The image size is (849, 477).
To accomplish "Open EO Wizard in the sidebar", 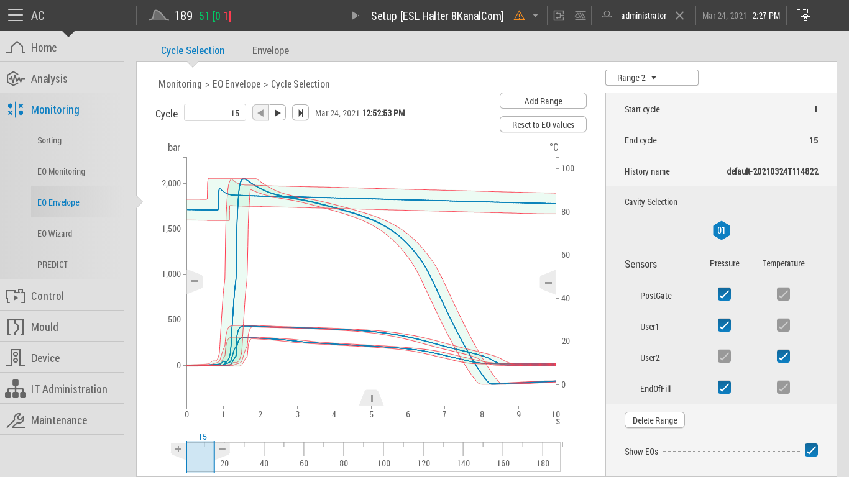I will click(55, 234).
